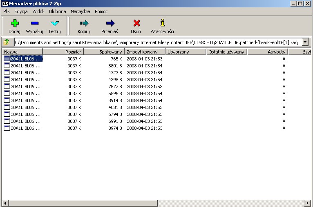Select file icon of row packed 4298 B
Image resolution: width=313 pixels, height=207 pixels.
coord(7,79)
